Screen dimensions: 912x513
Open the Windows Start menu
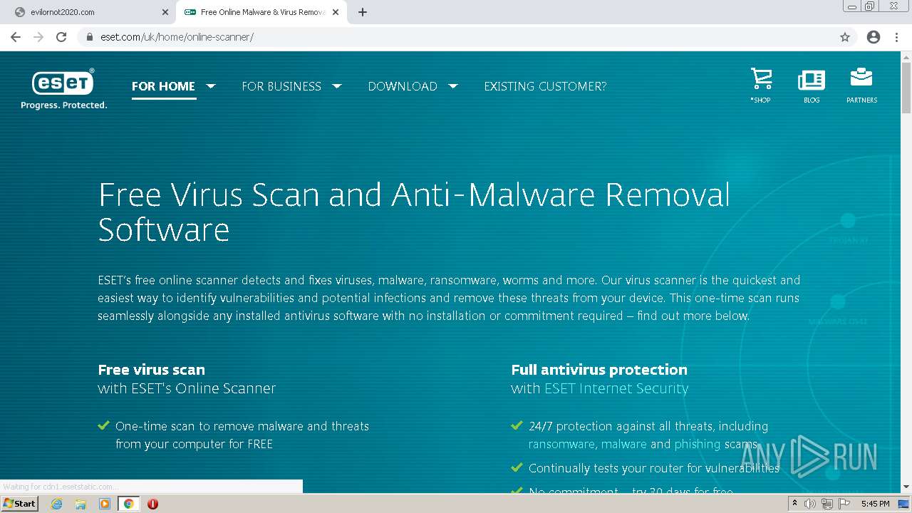click(x=19, y=504)
